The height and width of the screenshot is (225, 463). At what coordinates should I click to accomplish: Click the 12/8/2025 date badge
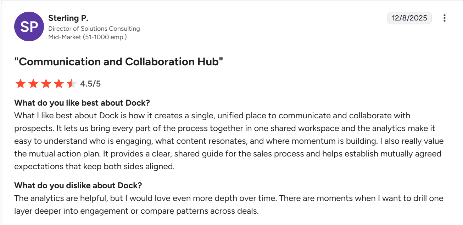[409, 18]
